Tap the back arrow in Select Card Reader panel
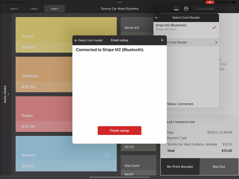 pyautogui.click(x=156, y=17)
